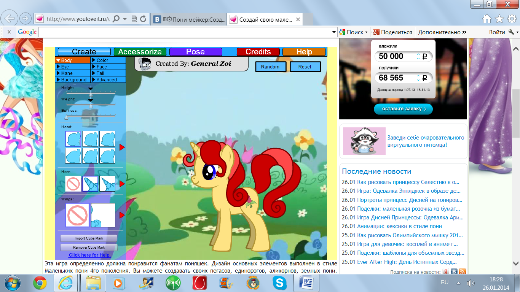This screenshot has height=292, width=520.
Task: Click Import Cutie Mark button
Action: [89, 238]
